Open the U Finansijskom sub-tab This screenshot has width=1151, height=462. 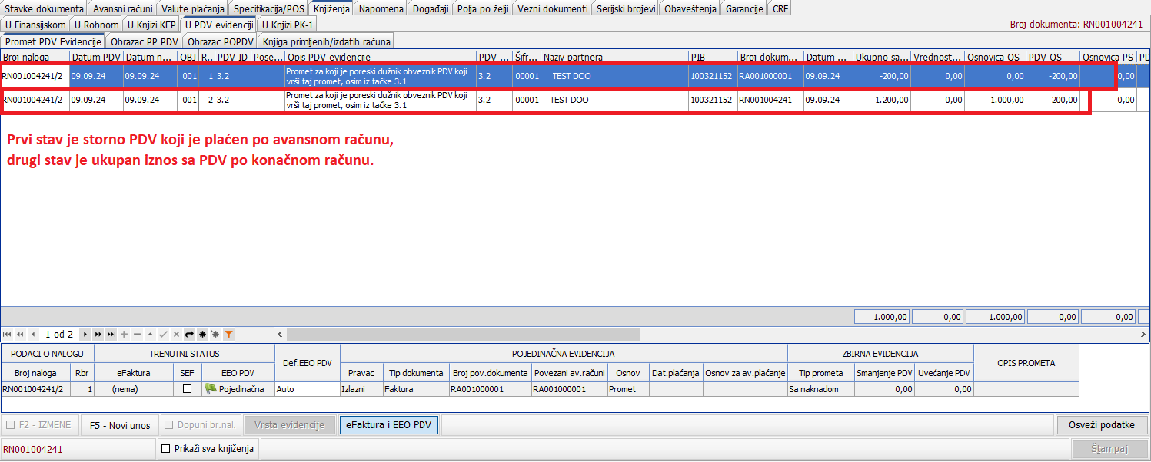pos(35,25)
